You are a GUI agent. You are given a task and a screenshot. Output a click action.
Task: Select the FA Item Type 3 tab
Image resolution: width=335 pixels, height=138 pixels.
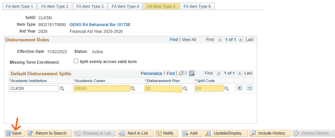tap(90, 6)
